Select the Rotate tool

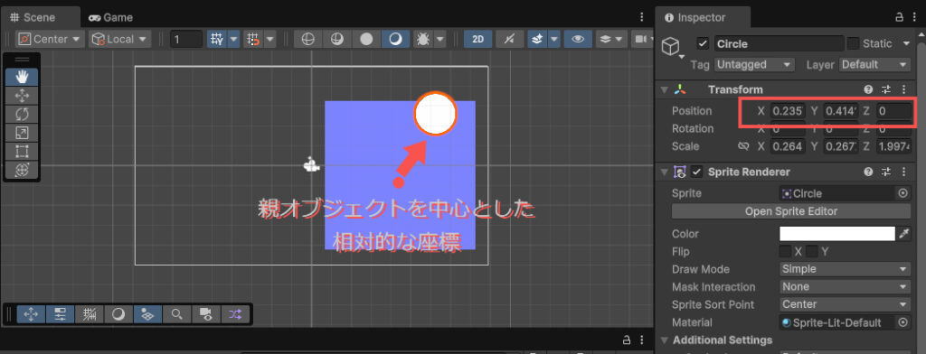coord(22,115)
